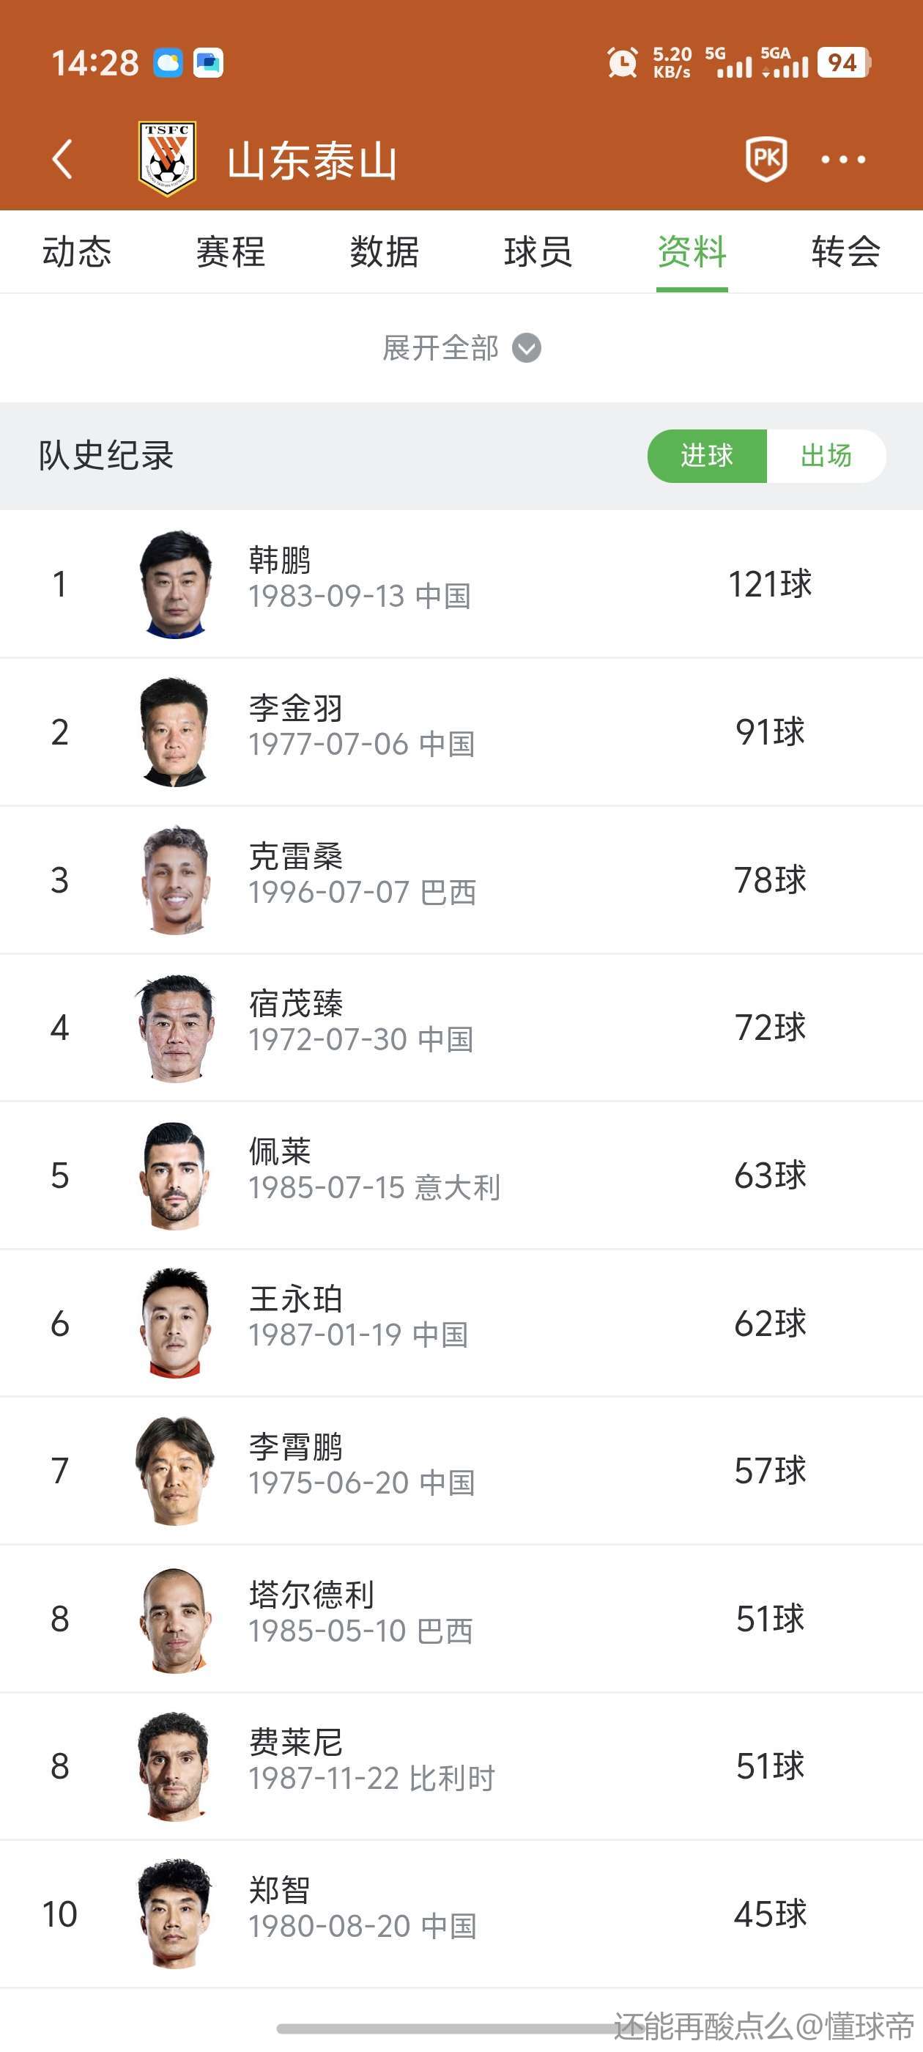Open the PK shield comparison icon

coord(766,158)
